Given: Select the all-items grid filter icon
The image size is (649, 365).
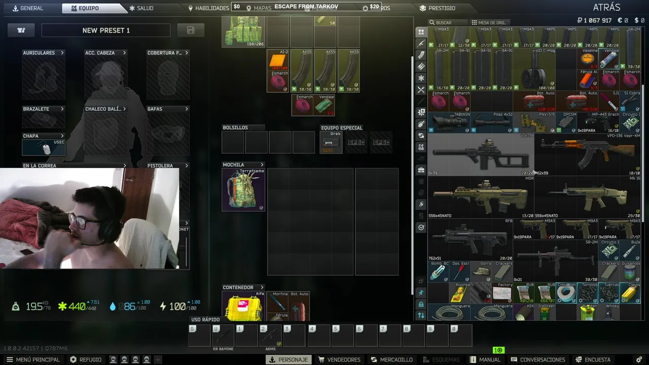Looking at the screenshot, I should coord(421,32).
